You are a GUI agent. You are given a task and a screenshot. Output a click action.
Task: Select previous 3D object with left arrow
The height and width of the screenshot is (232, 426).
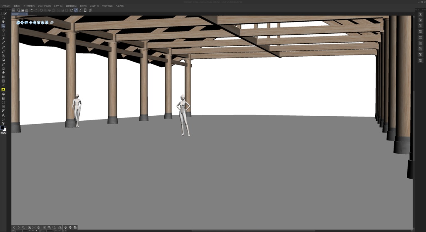pos(14,227)
